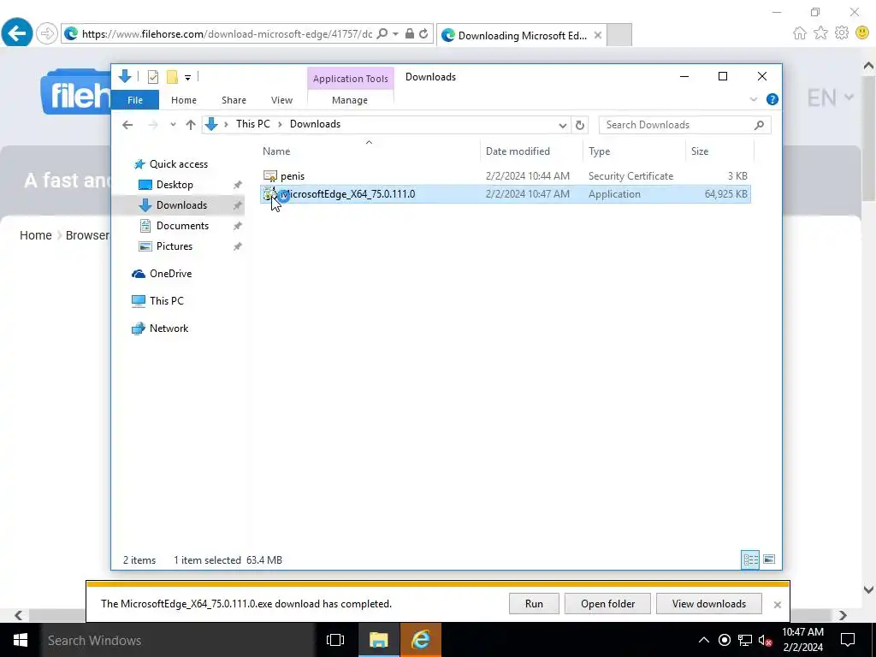Screen dimensions: 876x657
Task: Expand the address bar history dropdown
Action: pyautogui.click(x=563, y=125)
